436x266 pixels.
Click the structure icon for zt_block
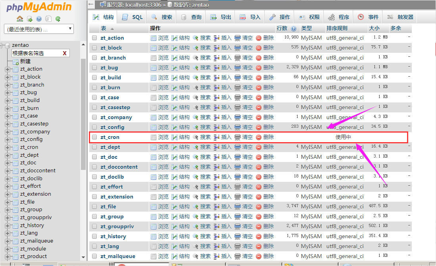174,48
